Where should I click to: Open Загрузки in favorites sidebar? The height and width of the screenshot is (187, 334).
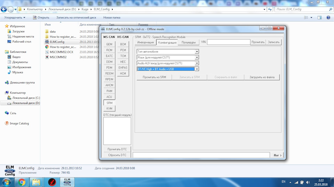(18, 31)
